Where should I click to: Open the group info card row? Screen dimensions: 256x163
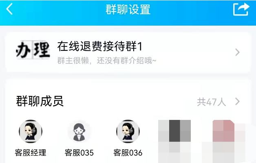click(x=128, y=52)
